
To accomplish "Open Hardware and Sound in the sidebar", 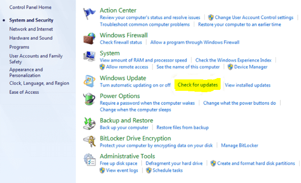I will click(31, 38).
